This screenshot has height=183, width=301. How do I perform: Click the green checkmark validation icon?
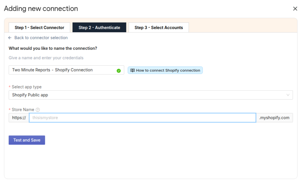[x=119, y=71]
